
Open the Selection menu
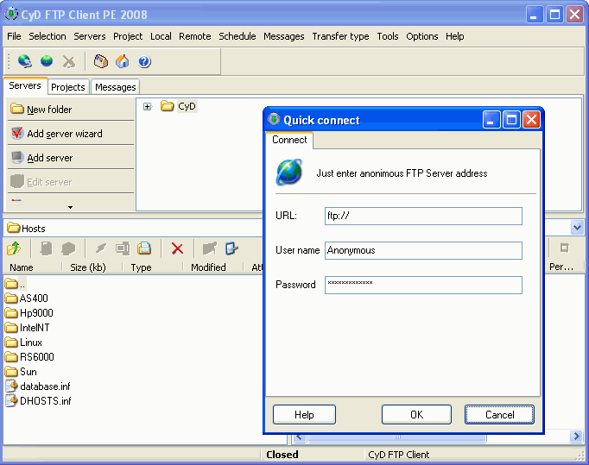pyautogui.click(x=47, y=36)
